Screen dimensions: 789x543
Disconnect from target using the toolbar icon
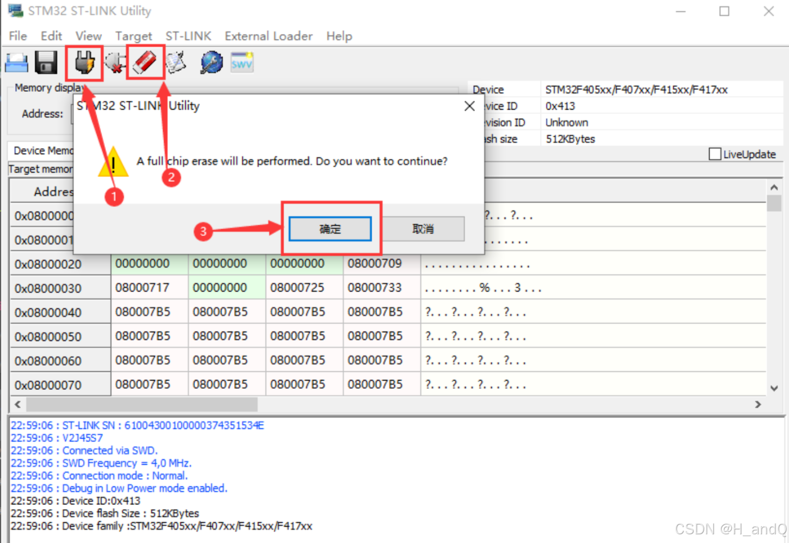115,63
